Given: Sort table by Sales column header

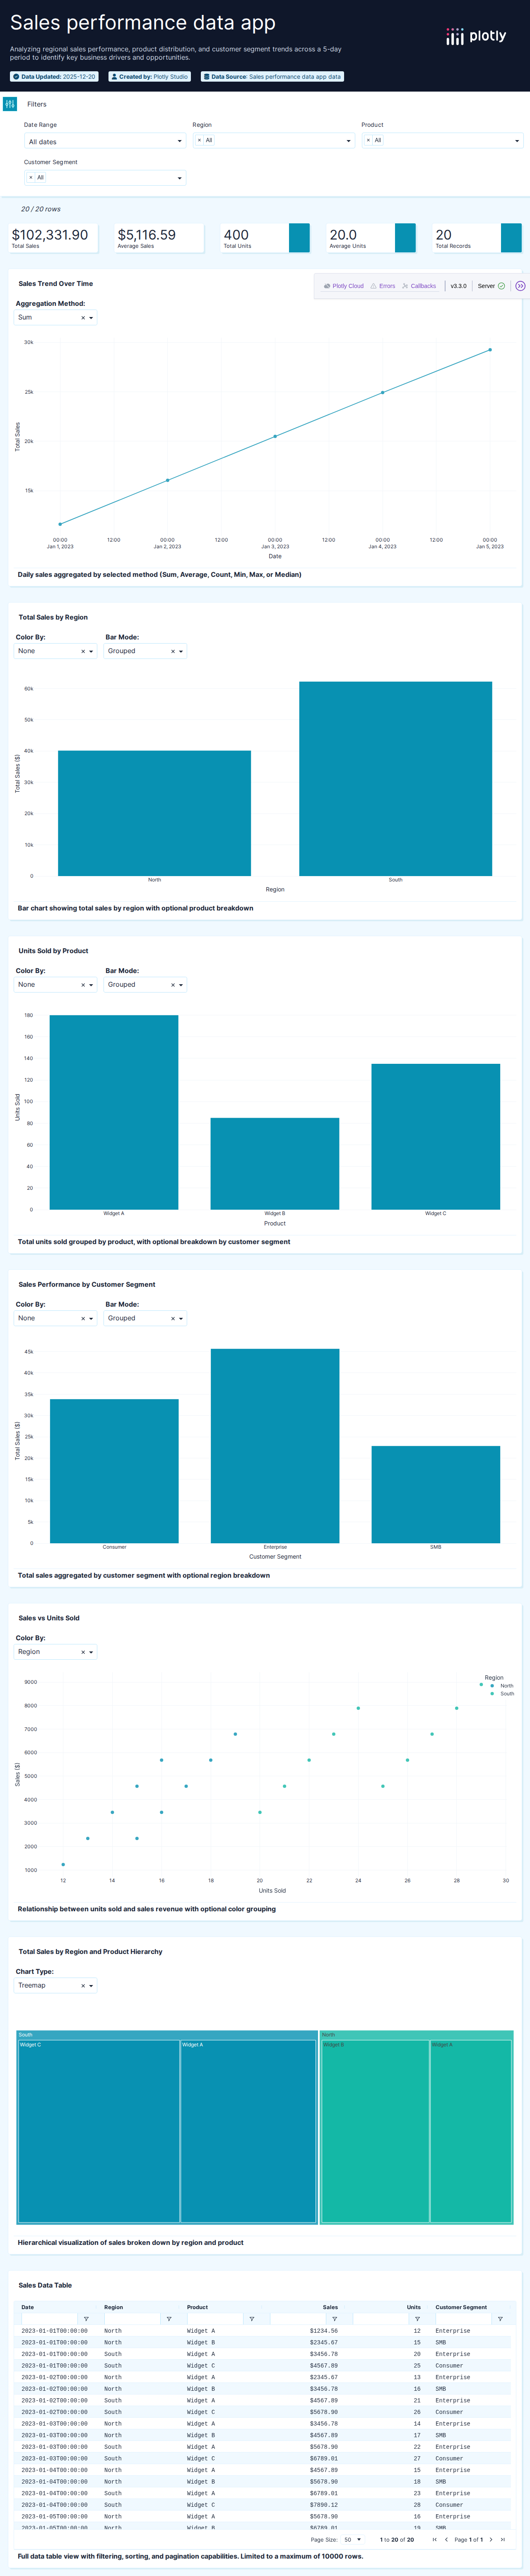Looking at the screenshot, I should (330, 2307).
